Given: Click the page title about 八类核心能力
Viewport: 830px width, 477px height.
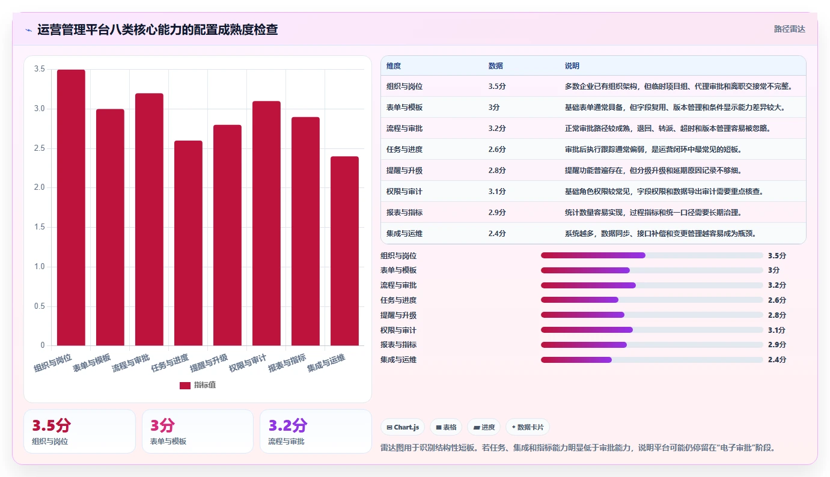Looking at the screenshot, I should [x=157, y=29].
